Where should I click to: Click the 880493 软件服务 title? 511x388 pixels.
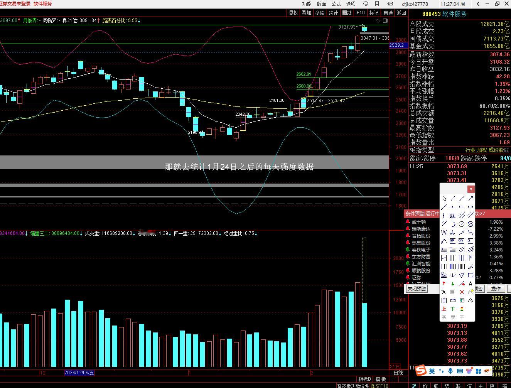[444, 14]
